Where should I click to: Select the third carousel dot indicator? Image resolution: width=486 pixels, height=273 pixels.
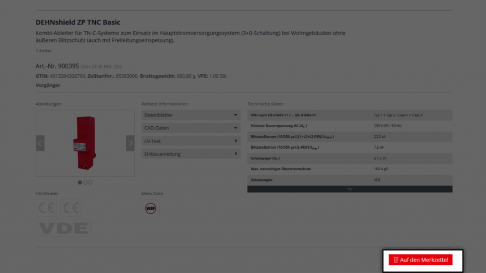[90, 182]
